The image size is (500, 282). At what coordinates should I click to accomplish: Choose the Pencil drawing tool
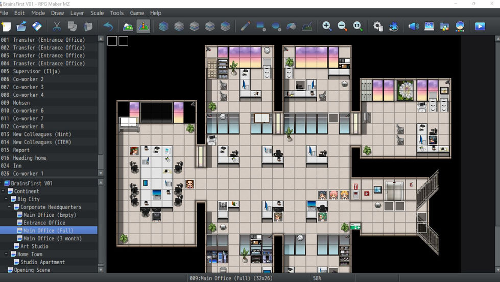click(x=245, y=26)
